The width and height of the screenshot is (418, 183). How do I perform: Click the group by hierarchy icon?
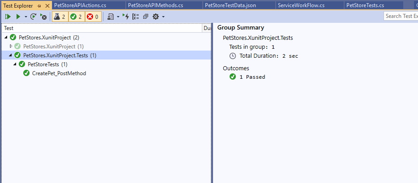click(x=136, y=17)
